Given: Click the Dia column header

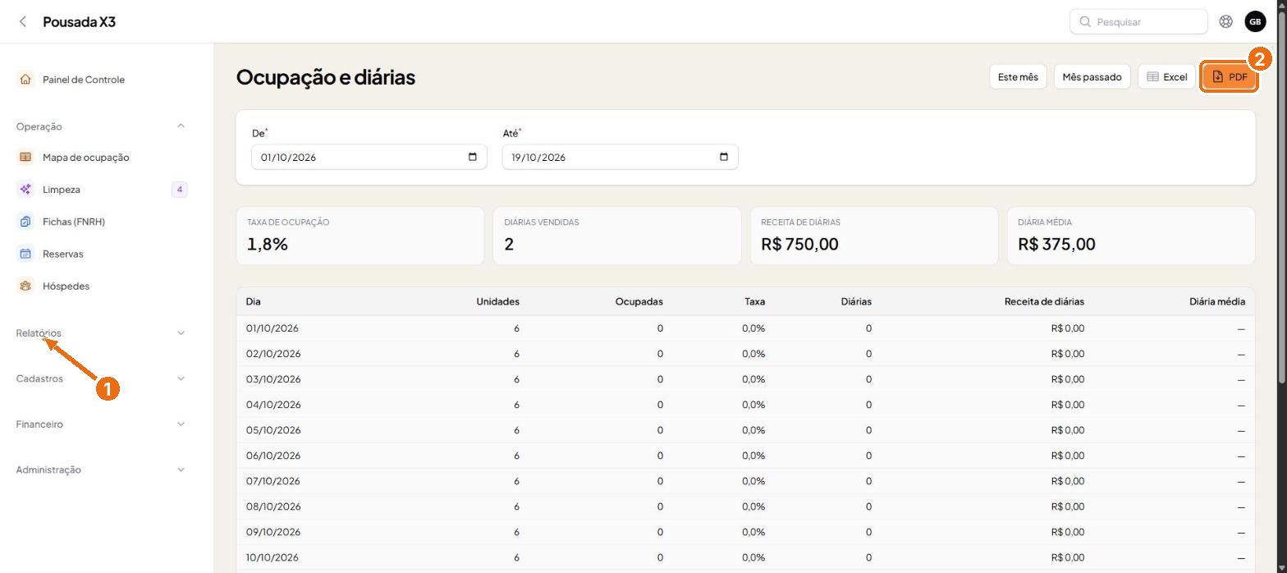Looking at the screenshot, I should click(253, 301).
